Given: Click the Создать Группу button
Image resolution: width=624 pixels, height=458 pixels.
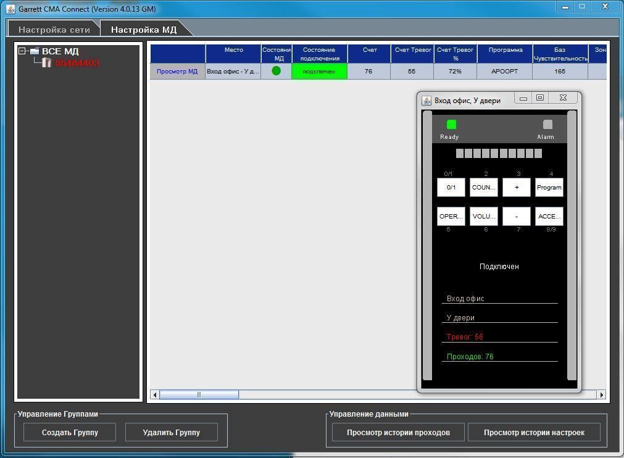Looking at the screenshot, I should [70, 433].
